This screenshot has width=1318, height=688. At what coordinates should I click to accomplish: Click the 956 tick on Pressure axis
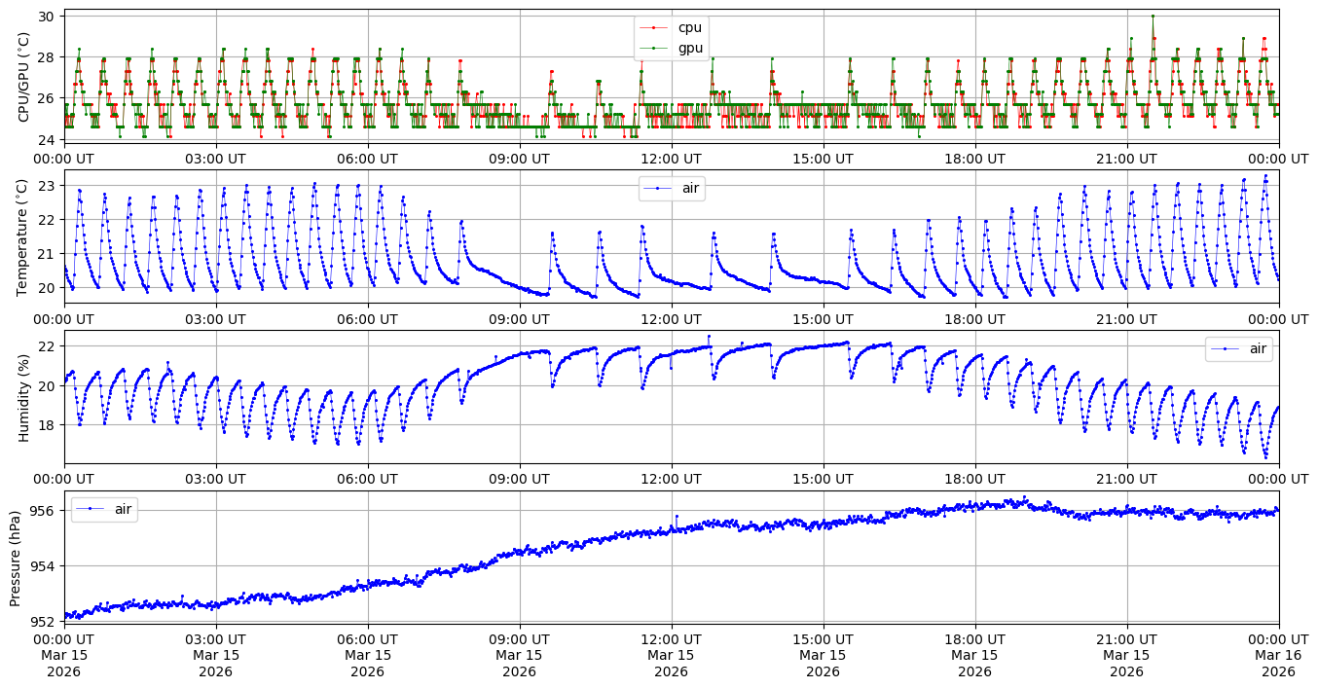click(46, 510)
